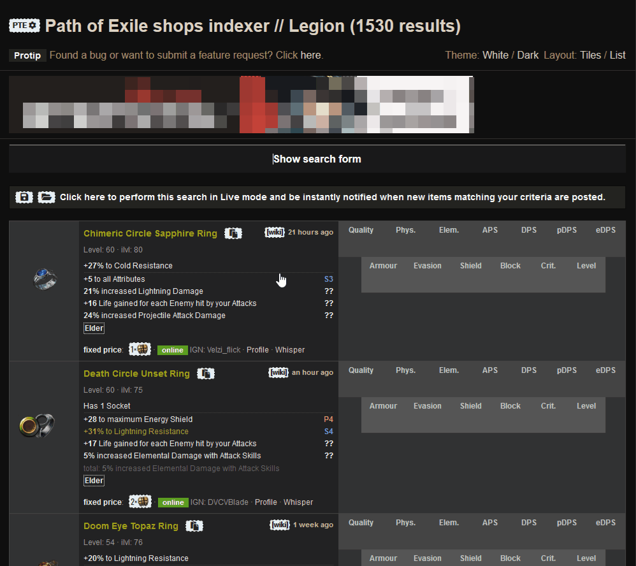Sort by DPS in first item header

pyautogui.click(x=528, y=230)
